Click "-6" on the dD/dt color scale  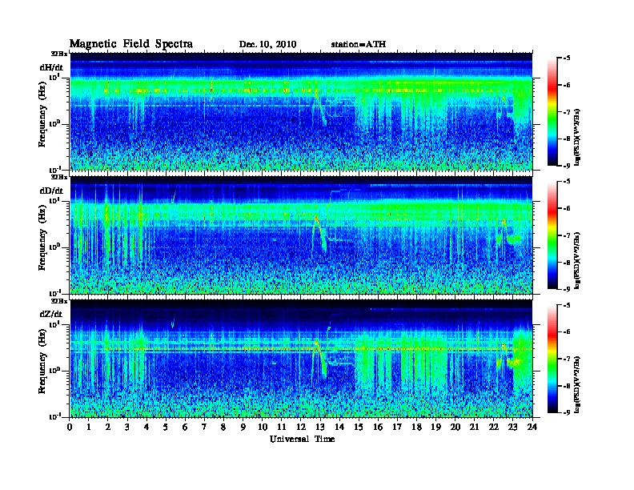tap(566, 208)
